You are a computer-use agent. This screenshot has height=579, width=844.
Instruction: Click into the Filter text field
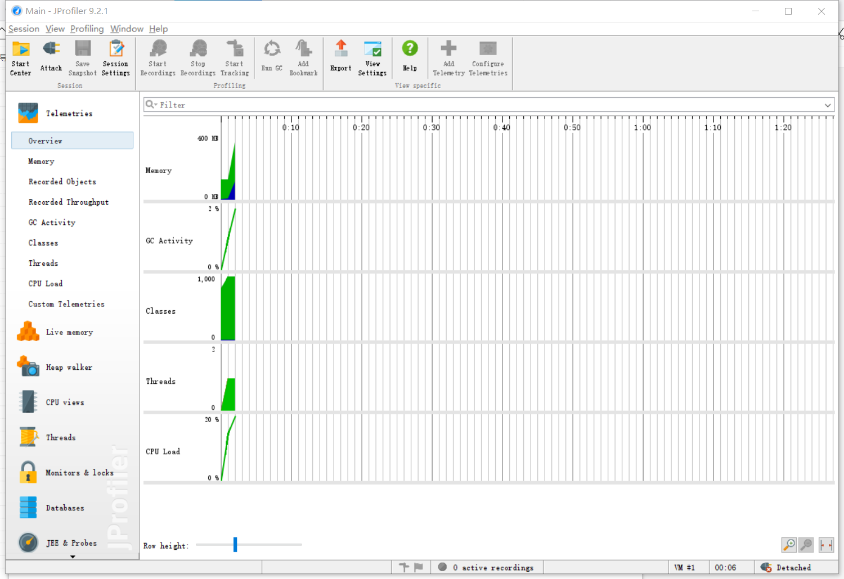[489, 105]
